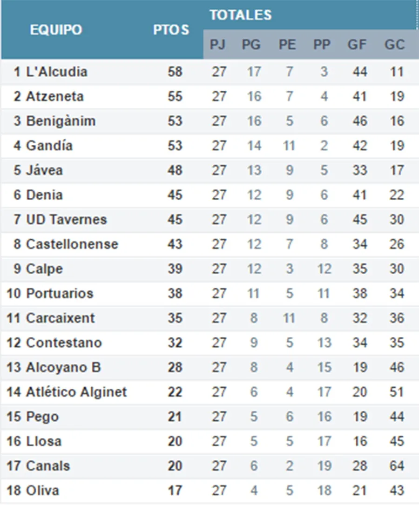
Task: Open the UD Tavernes team link
Action: pyautogui.click(x=67, y=220)
